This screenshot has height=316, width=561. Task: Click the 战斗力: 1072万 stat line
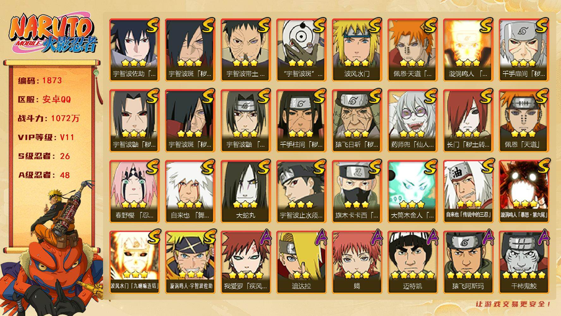point(49,118)
